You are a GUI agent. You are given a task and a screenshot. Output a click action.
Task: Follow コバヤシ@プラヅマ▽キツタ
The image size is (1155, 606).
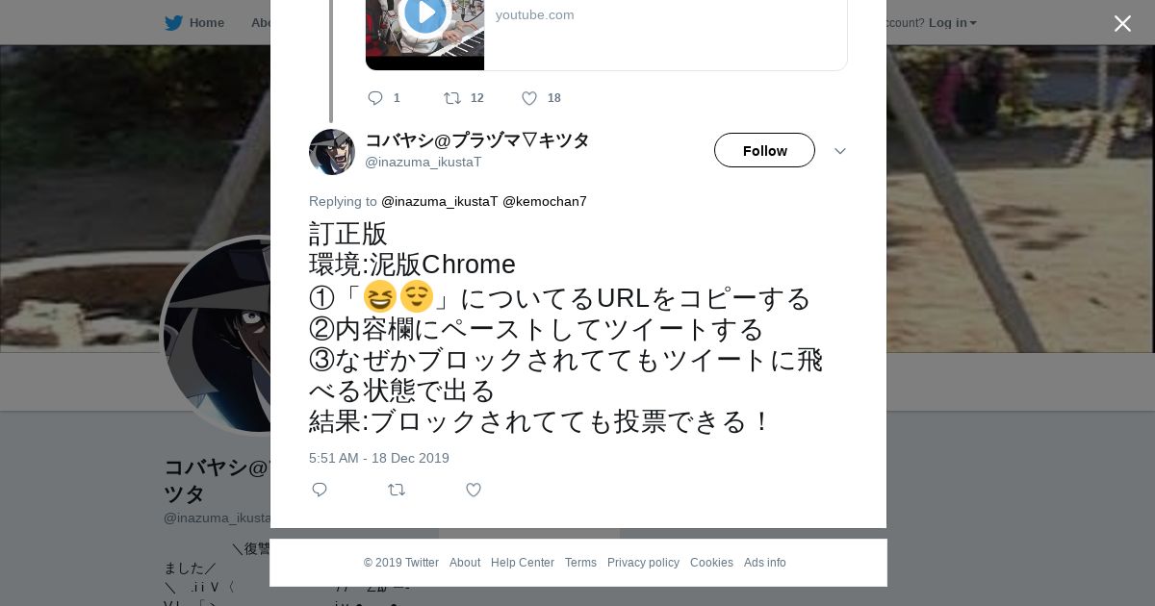pyautogui.click(x=764, y=151)
